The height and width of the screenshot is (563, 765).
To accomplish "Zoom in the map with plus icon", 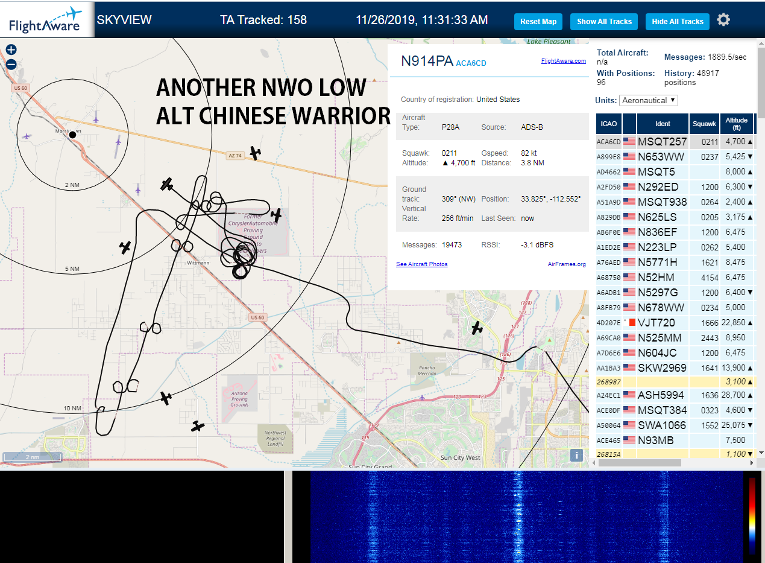I will (11, 50).
